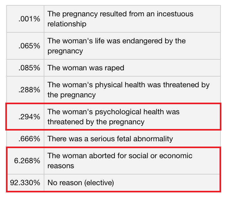Screen dimensions: 234x204
Task: Click the word 'elective' in last row
Action: click(99, 183)
